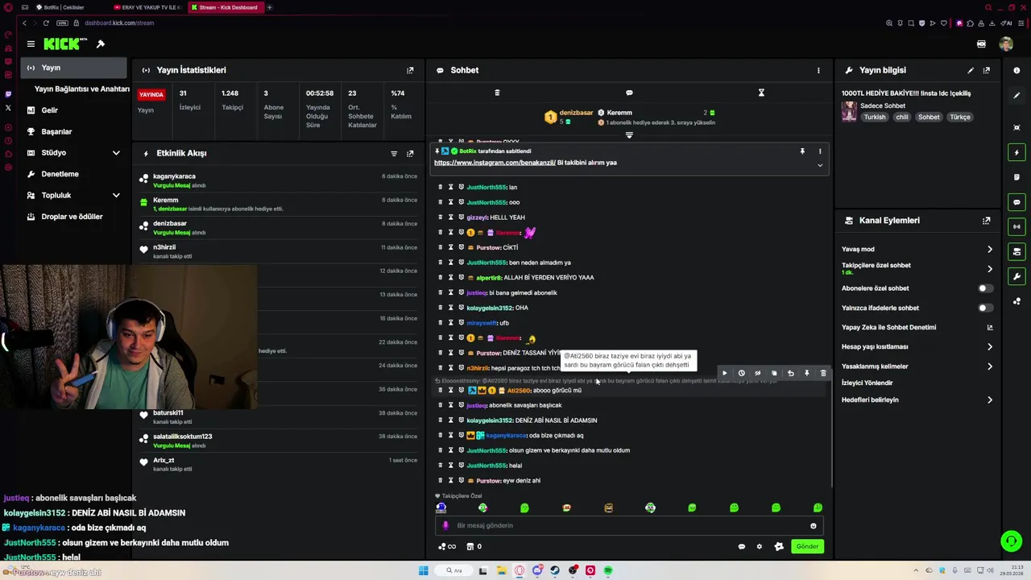
Task: Toggle broadcast signal icon in right sidebar
Action: 1017,227
